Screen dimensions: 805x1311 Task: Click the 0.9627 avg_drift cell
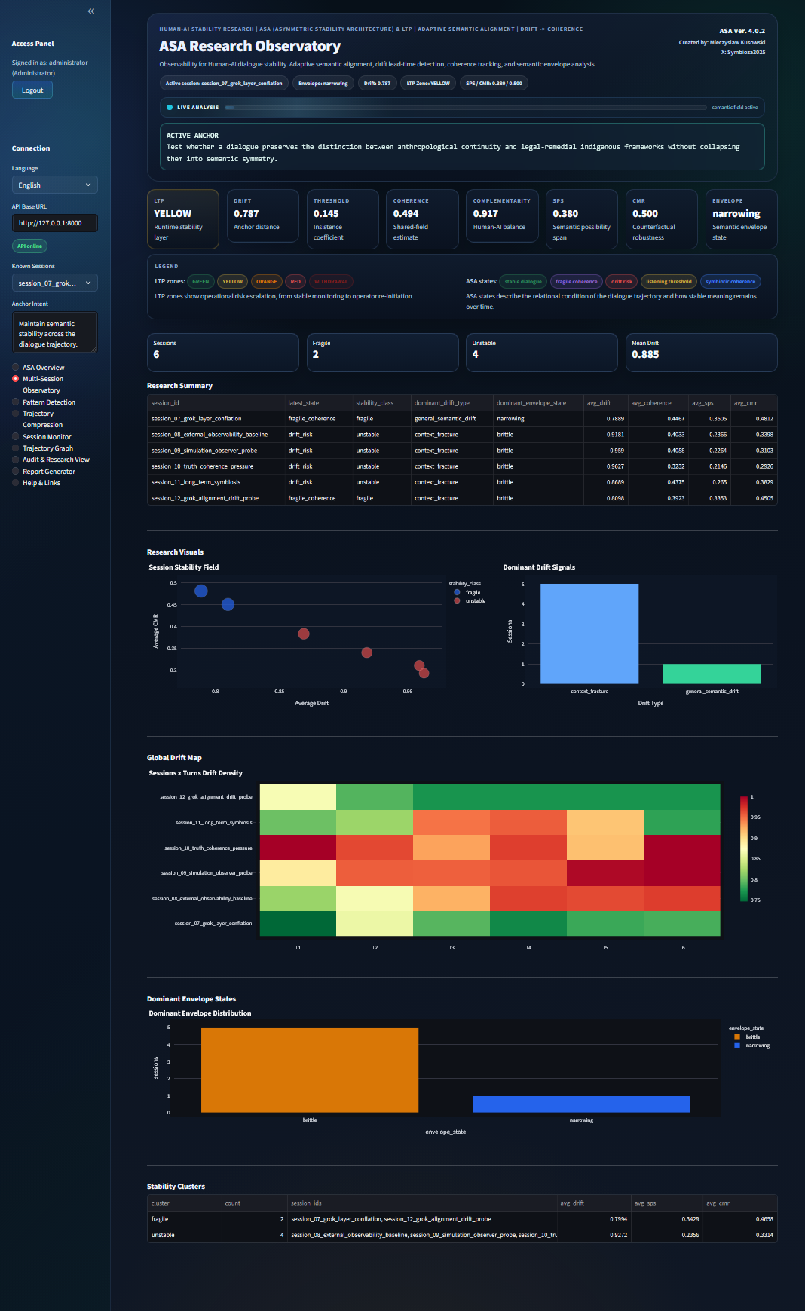[605, 466]
